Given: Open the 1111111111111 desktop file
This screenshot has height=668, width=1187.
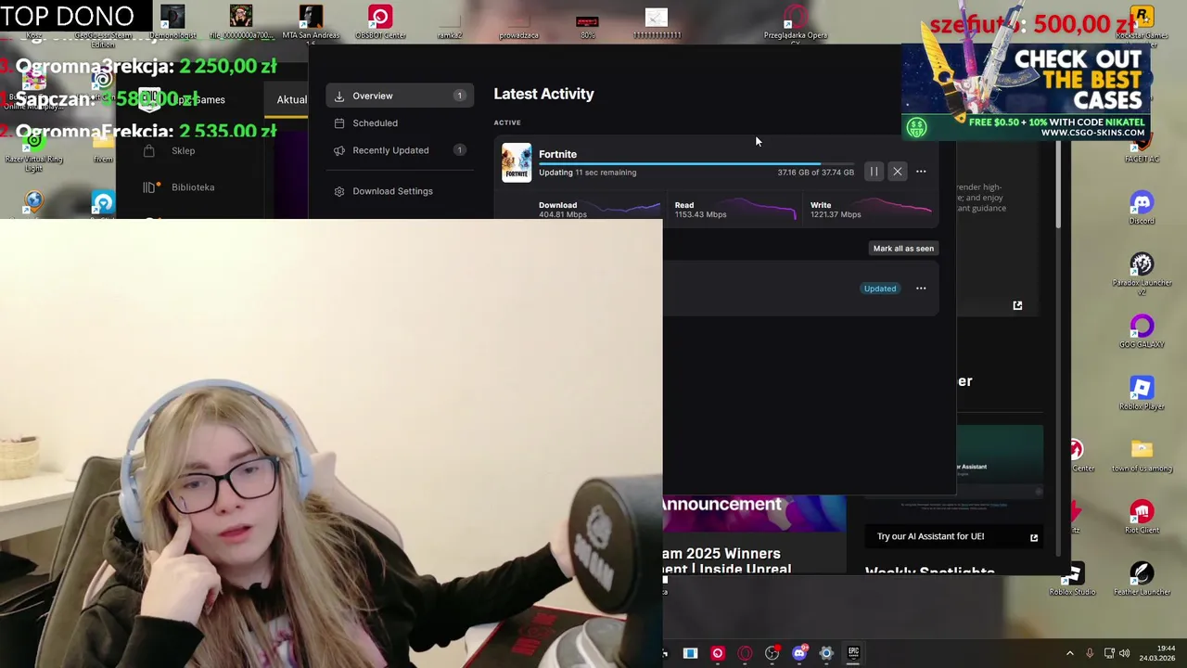Looking at the screenshot, I should point(657,23).
